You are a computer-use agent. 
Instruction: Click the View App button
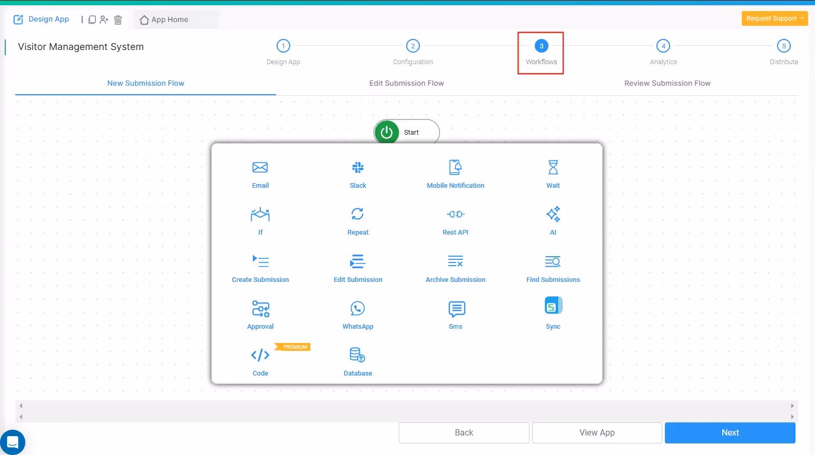coord(597,432)
